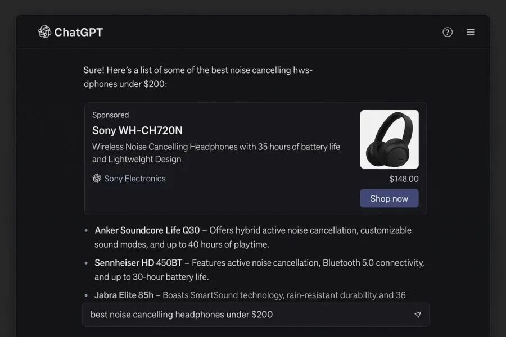This screenshot has height=337, width=506.
Task: Focus the message input field
Action: 247,315
